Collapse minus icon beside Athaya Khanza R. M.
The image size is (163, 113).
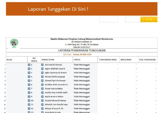click(x=42, y=108)
